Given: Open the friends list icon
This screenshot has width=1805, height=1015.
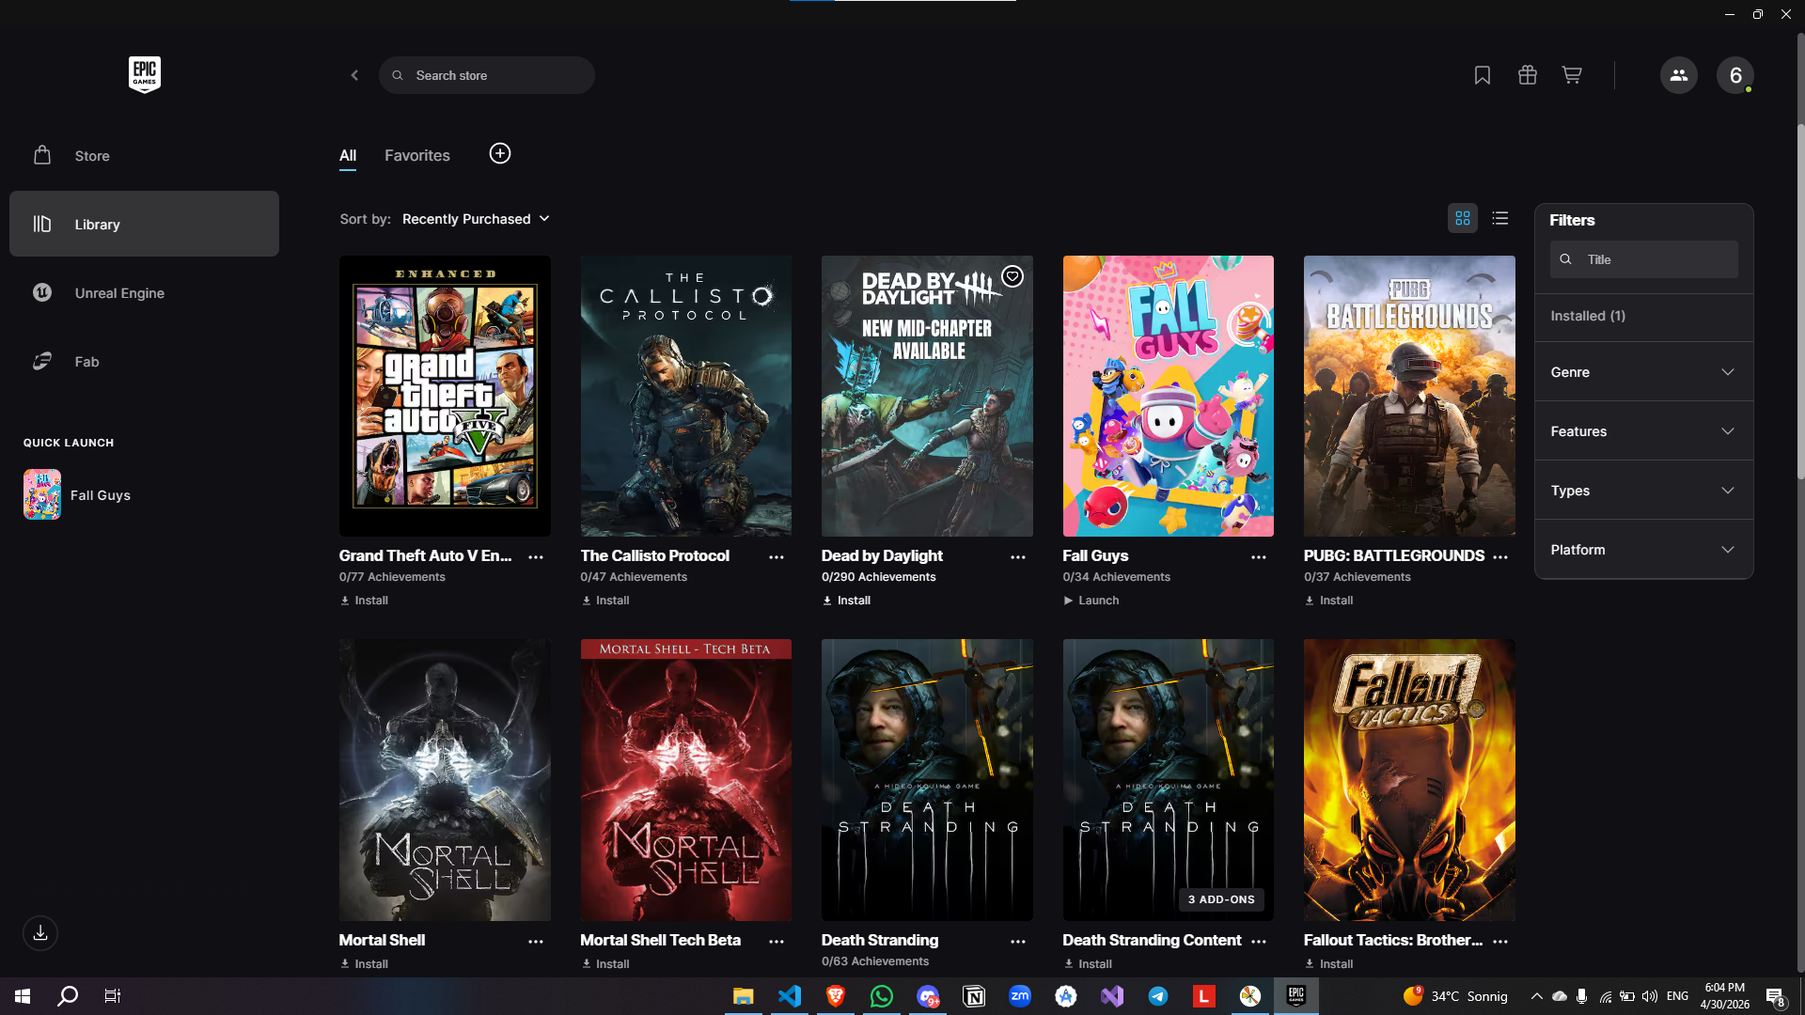Looking at the screenshot, I should tap(1679, 75).
